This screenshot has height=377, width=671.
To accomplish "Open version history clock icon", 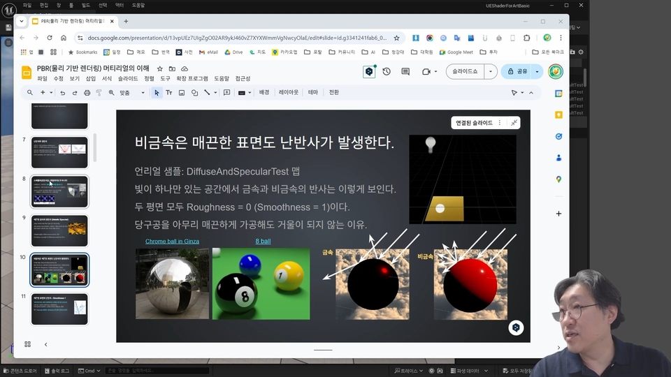I will click(387, 71).
